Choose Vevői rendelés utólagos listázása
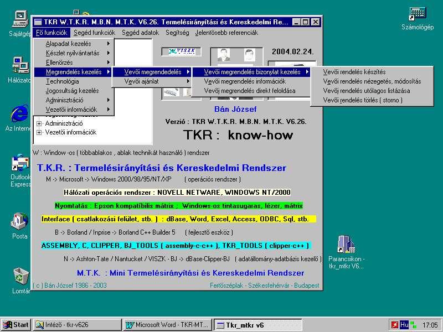 [x=372, y=91]
